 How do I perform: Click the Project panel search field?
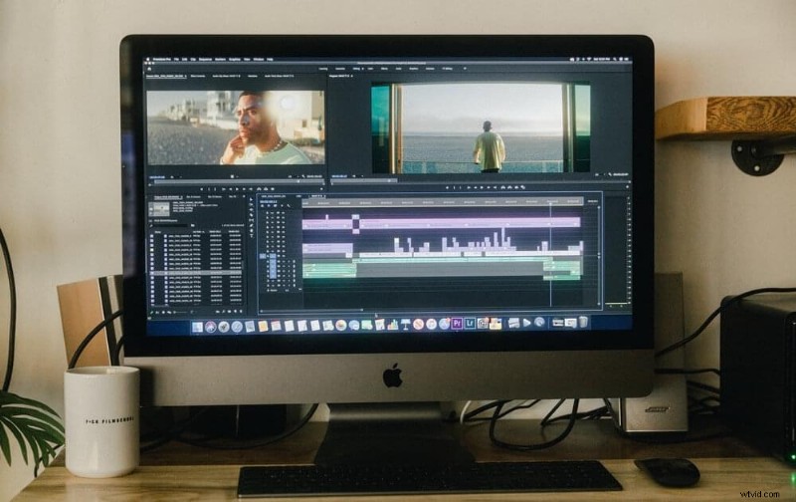click(x=172, y=225)
